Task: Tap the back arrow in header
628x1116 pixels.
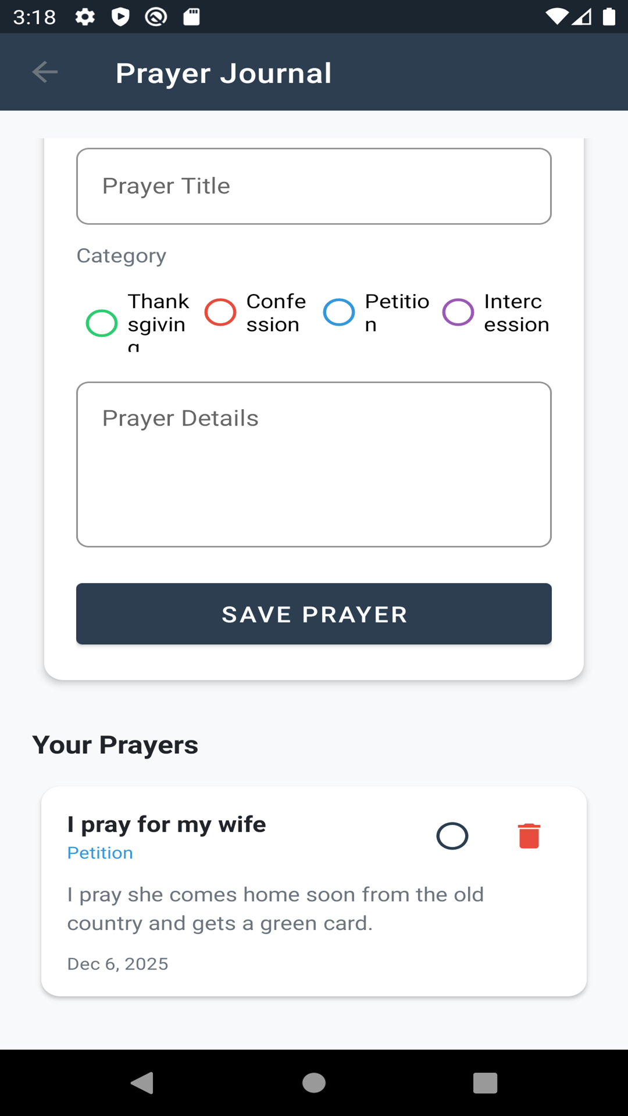Action: [45, 72]
